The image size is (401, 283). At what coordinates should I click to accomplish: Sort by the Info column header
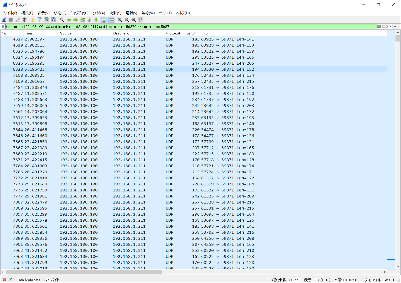(294, 33)
